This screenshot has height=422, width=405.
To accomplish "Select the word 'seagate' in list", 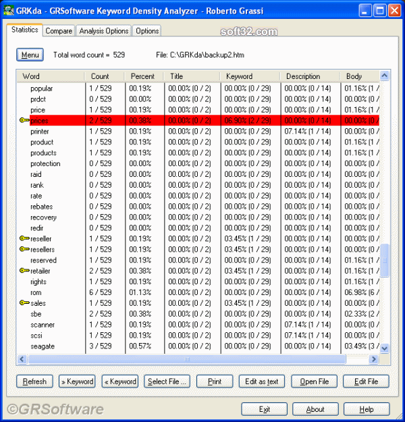I will pos(43,346).
